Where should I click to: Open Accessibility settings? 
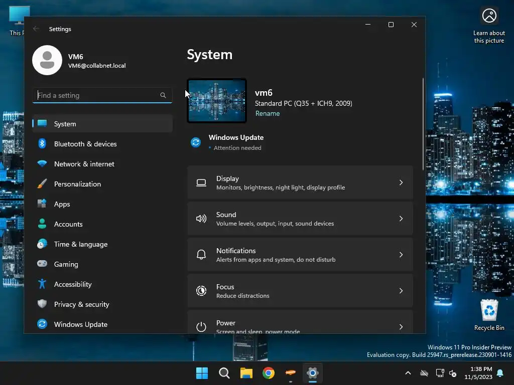click(102, 284)
